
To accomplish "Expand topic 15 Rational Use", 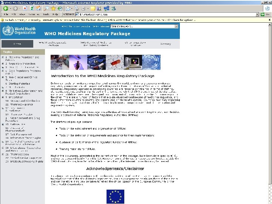I will (3, 124).
